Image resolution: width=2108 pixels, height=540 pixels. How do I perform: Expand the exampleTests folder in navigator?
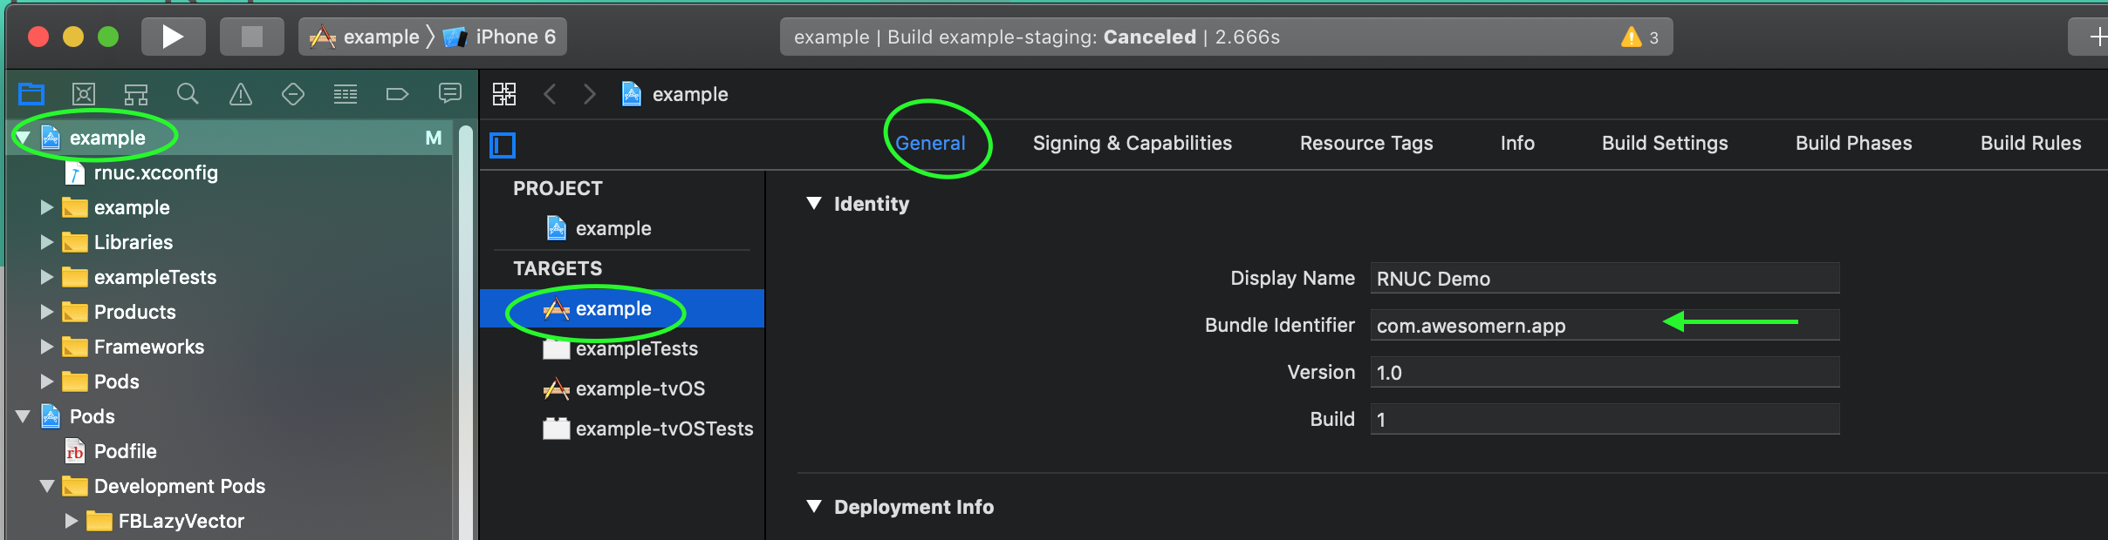(x=47, y=277)
